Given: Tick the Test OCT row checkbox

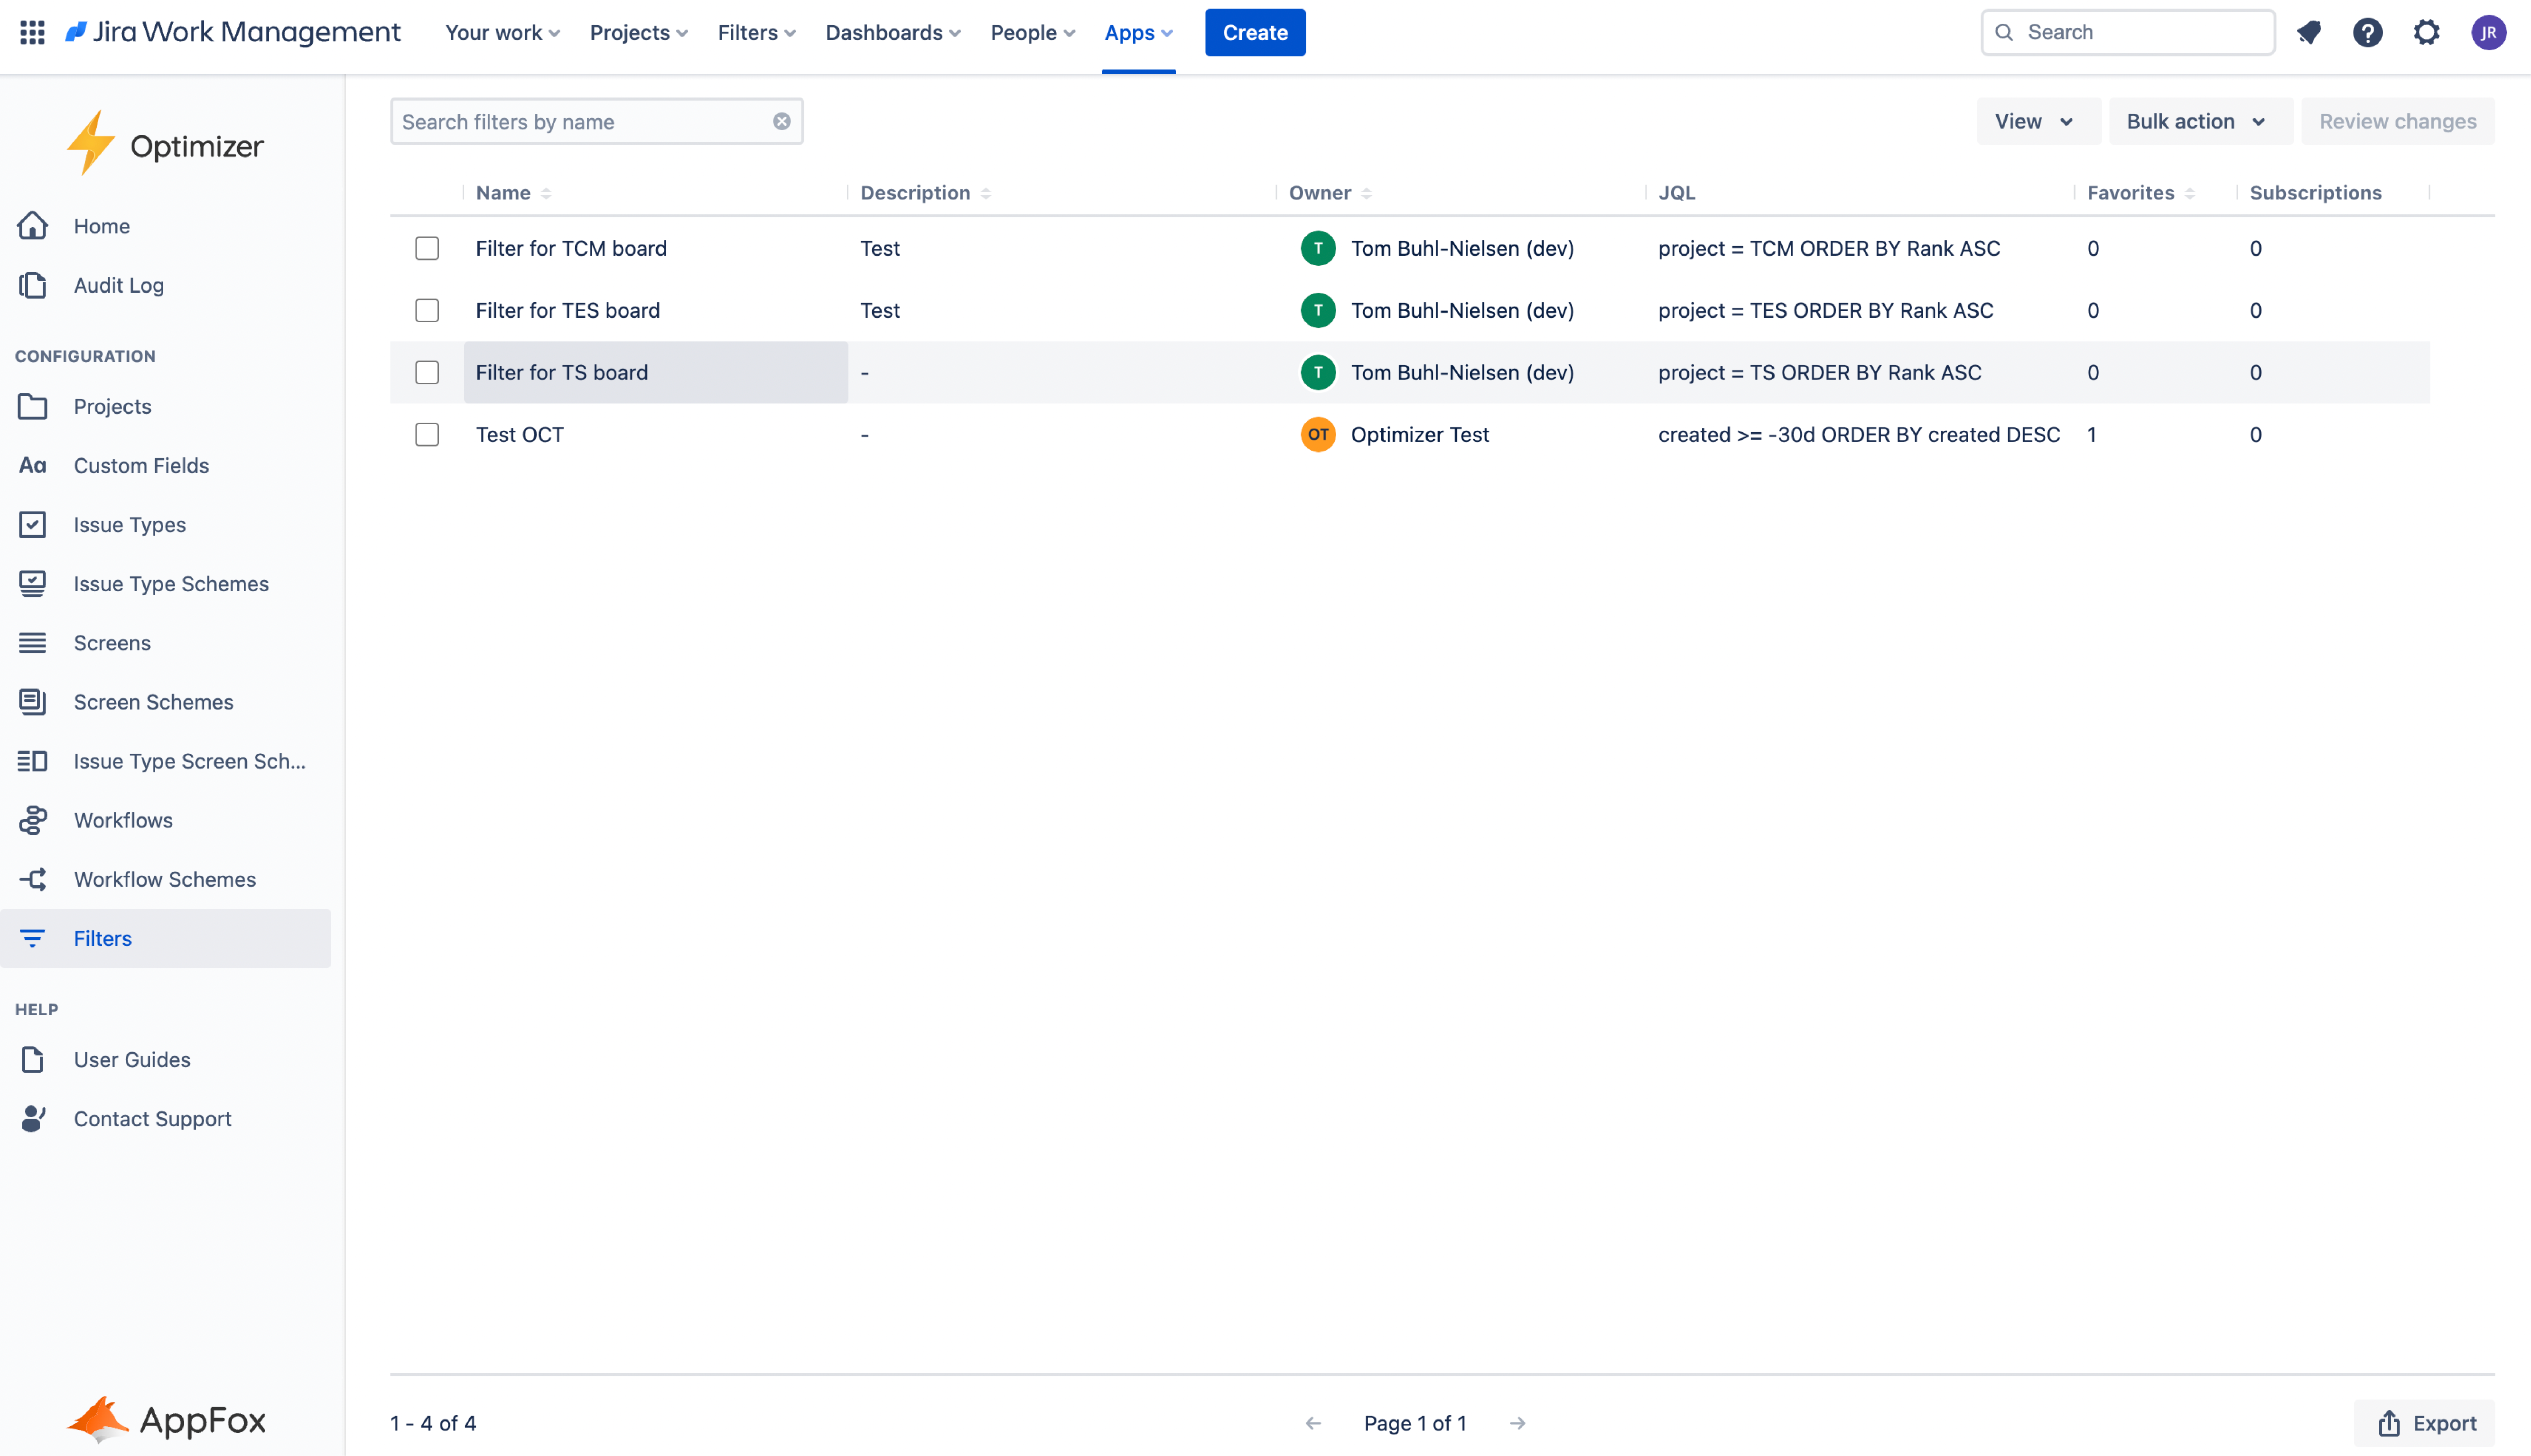Looking at the screenshot, I should tap(427, 434).
